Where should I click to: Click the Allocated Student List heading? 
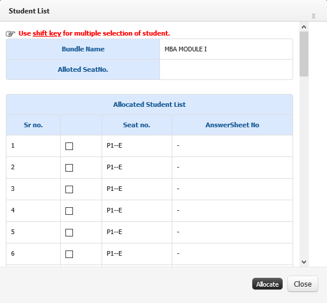coord(149,105)
